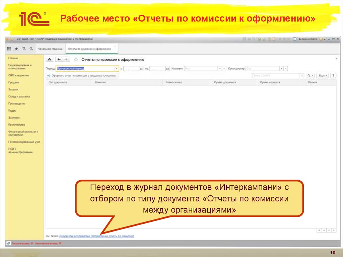Select the Продажи section in sidebar
343x257 pixels.
pyautogui.click(x=13, y=82)
